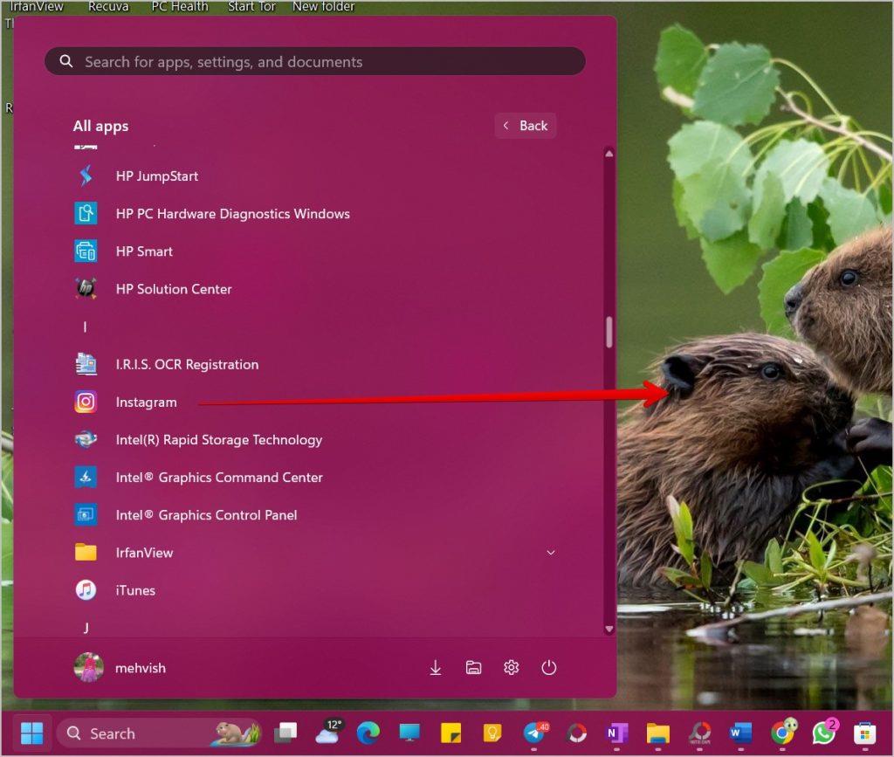Screen dimensions: 894x757
Task: Click the Windows Start button
Action: pyautogui.click(x=32, y=733)
